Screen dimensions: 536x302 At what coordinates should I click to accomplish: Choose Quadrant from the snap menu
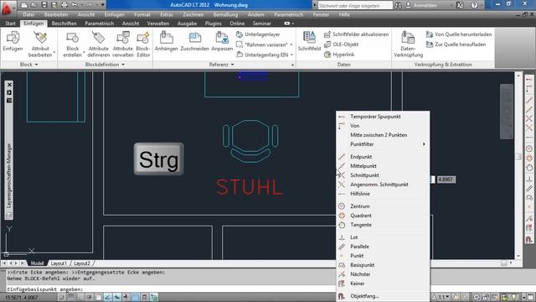pyautogui.click(x=383, y=216)
